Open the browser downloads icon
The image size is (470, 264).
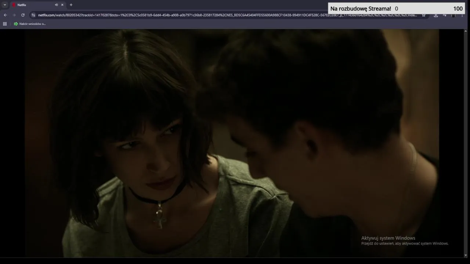436,15
